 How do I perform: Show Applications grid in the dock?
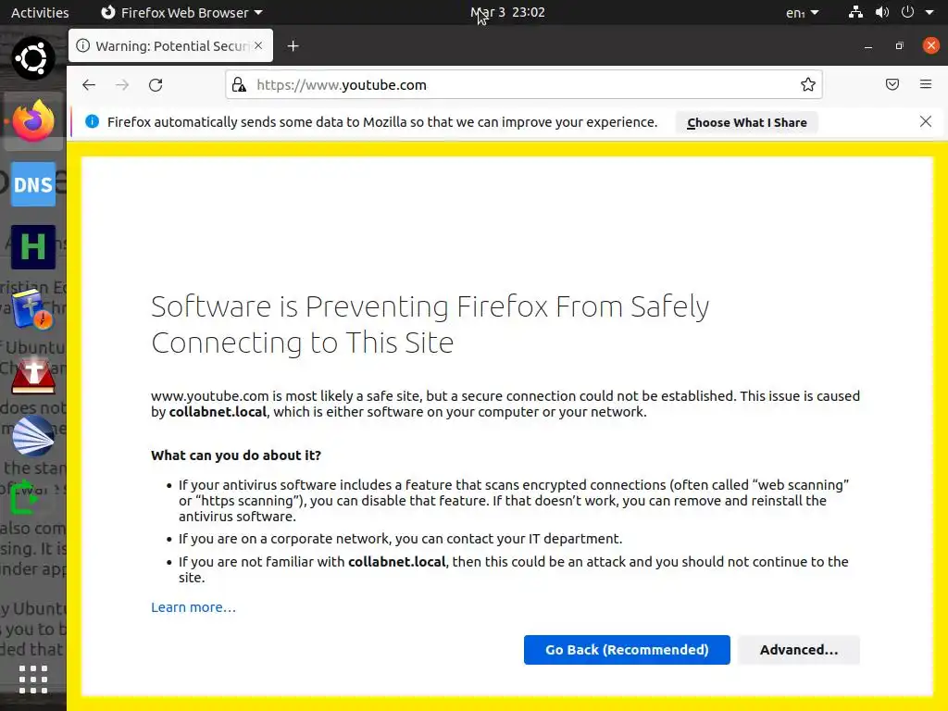pyautogui.click(x=33, y=679)
